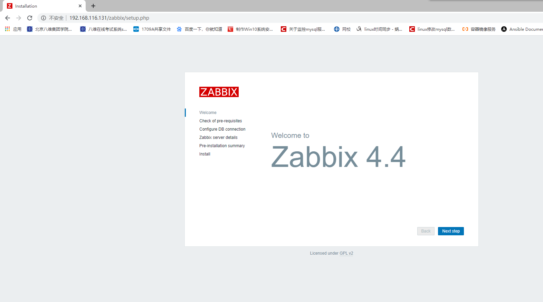Open the 北京八维集团学院 bookmark
Viewport: 543px width, 302px height.
[49, 29]
